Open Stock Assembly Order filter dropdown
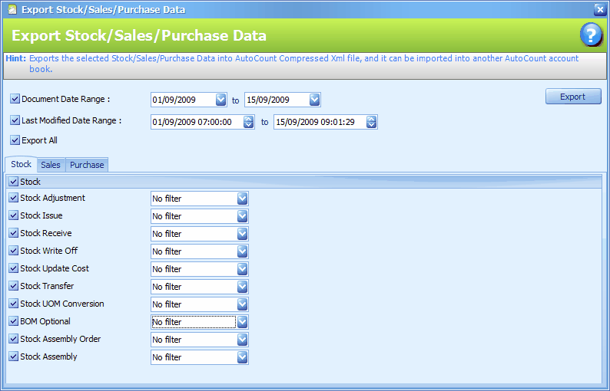Viewport: 610px width, 391px height. (242, 340)
